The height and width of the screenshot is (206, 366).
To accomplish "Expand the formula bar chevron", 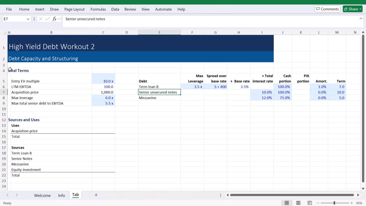I will pos(361,19).
